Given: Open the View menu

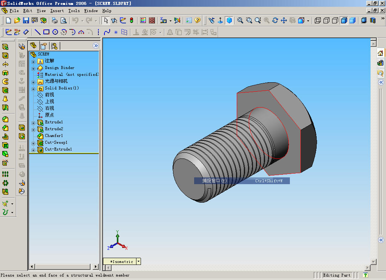Looking at the screenshot, I should coord(41,11).
